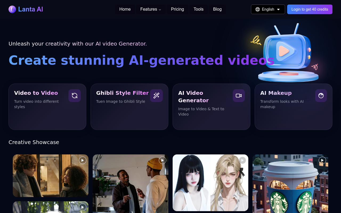Click the 'Creative Showcase' heading
This screenshot has height=213, width=341.
34,142
